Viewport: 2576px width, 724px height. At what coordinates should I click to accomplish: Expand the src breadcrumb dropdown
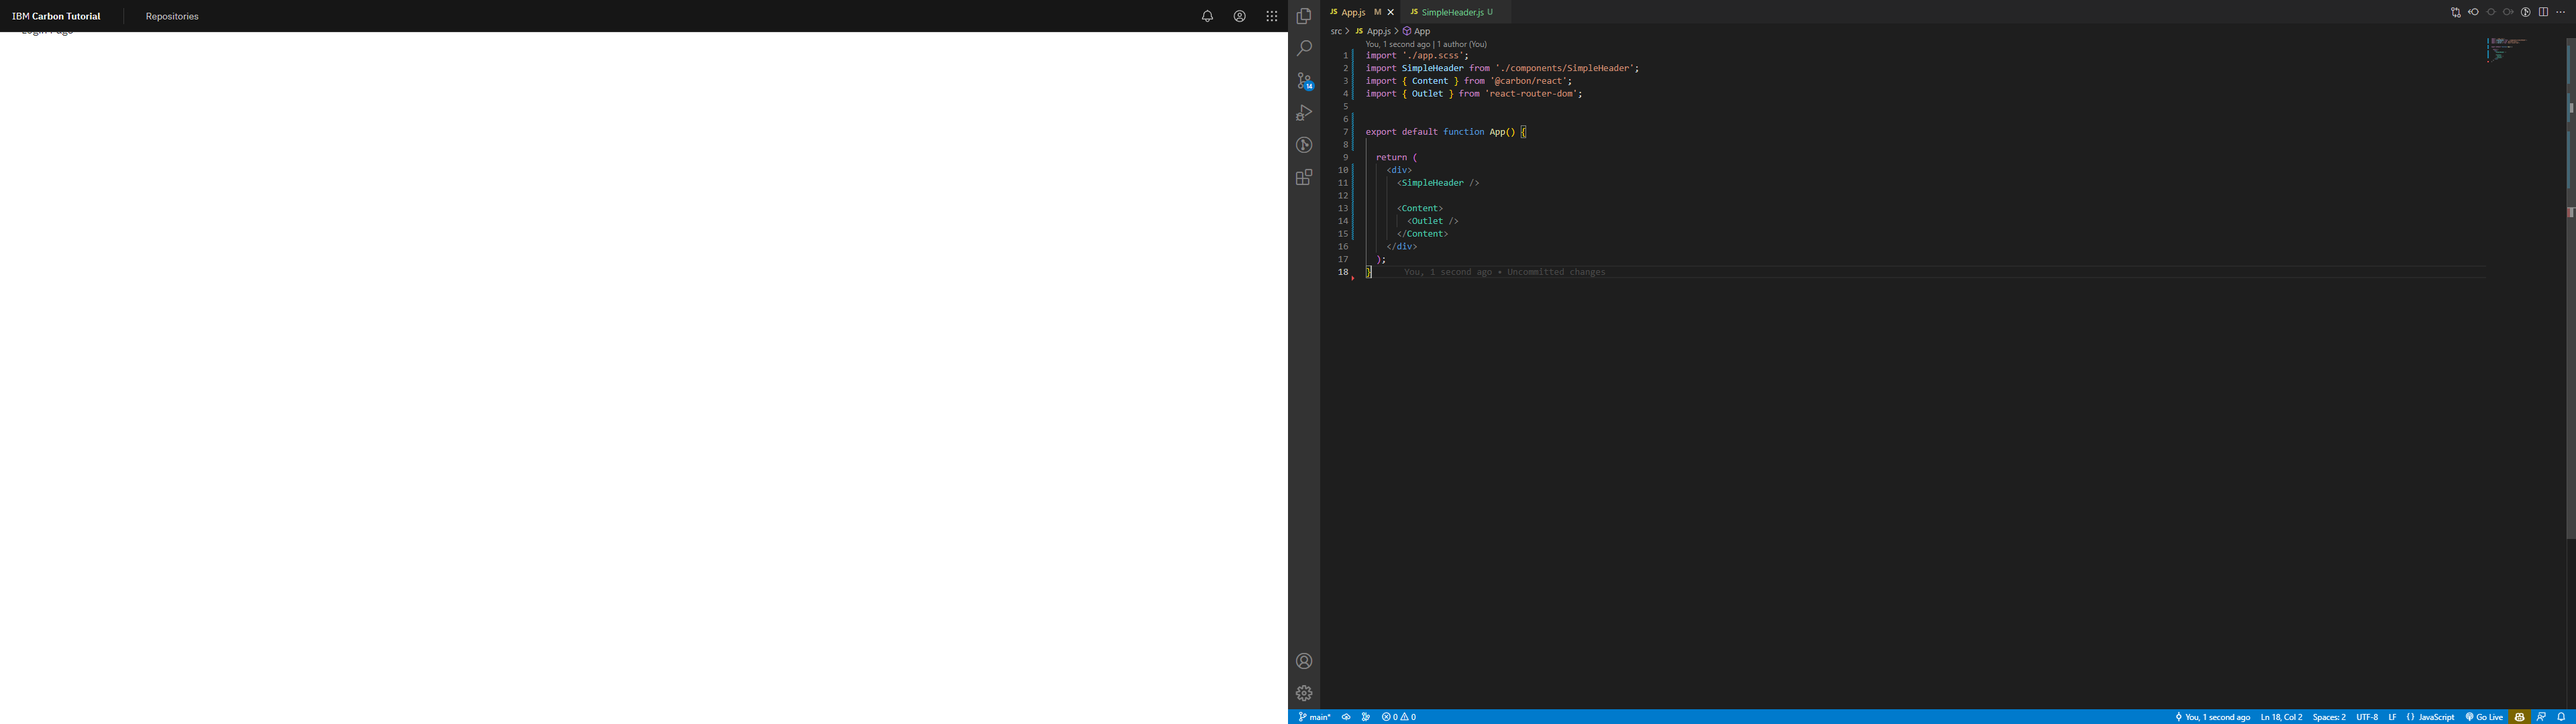1336,31
